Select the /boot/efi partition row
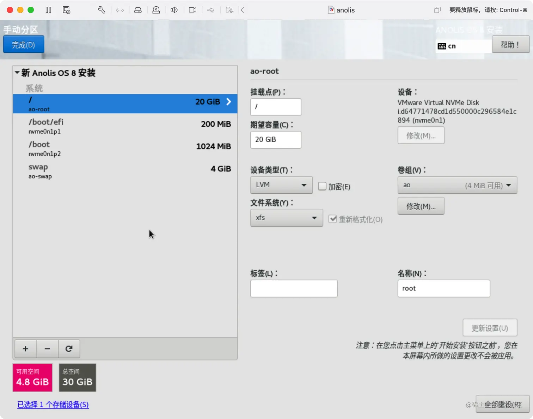 click(x=125, y=126)
